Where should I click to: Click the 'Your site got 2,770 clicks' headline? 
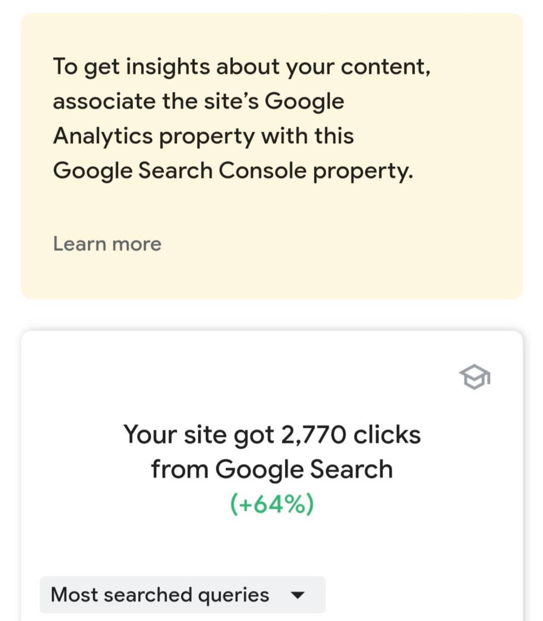click(272, 434)
